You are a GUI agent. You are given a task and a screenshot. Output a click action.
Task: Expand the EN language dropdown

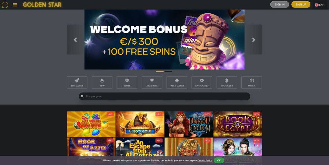320,5
